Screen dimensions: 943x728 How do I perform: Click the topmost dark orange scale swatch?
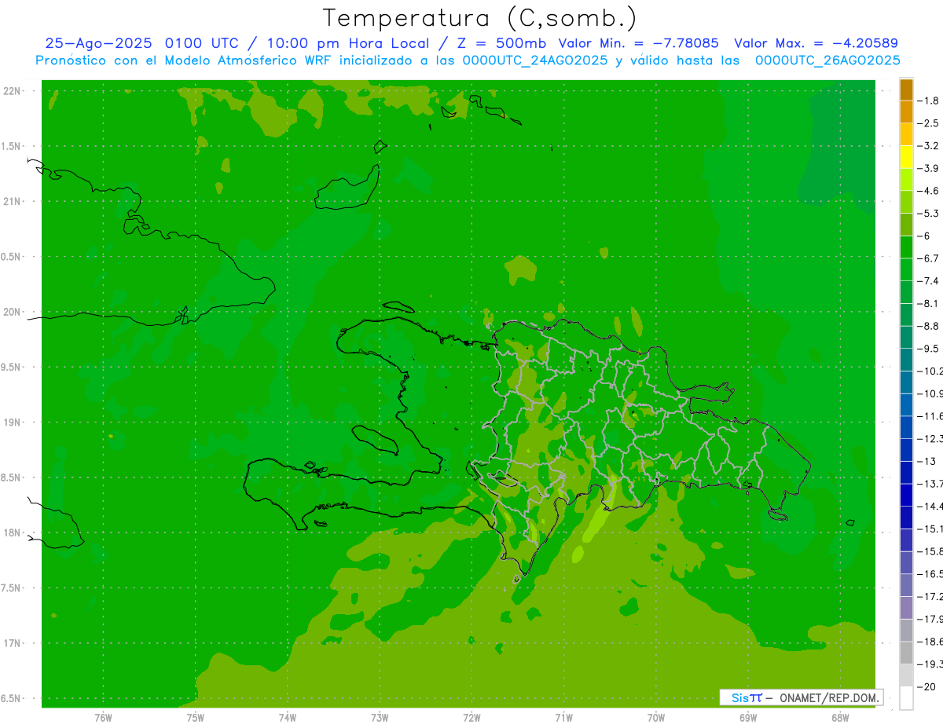pos(906,90)
